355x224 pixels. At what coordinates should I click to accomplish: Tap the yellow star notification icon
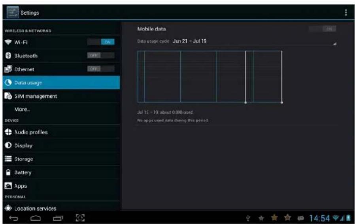point(274,218)
